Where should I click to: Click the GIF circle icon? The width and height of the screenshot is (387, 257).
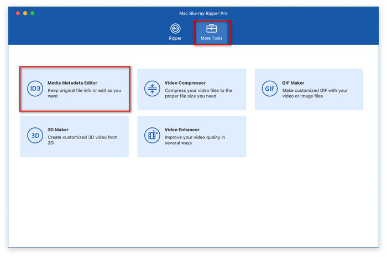[269, 89]
